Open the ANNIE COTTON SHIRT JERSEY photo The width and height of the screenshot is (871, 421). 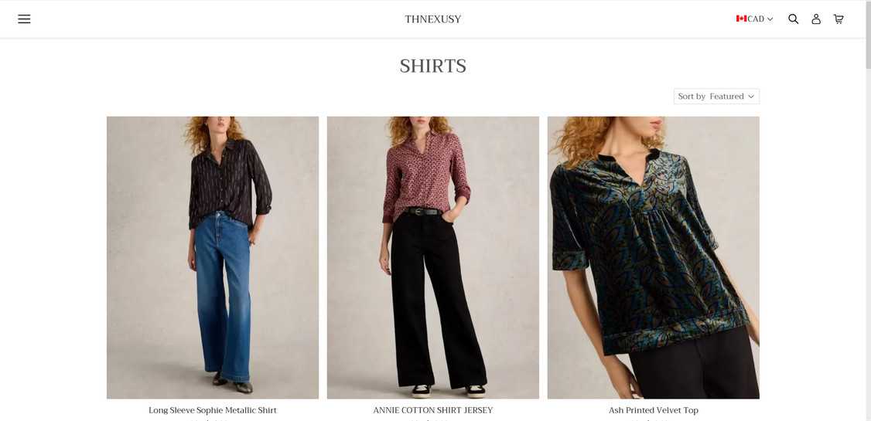tap(432, 257)
